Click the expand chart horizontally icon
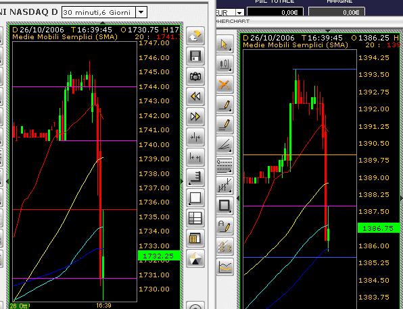 coord(195,157)
